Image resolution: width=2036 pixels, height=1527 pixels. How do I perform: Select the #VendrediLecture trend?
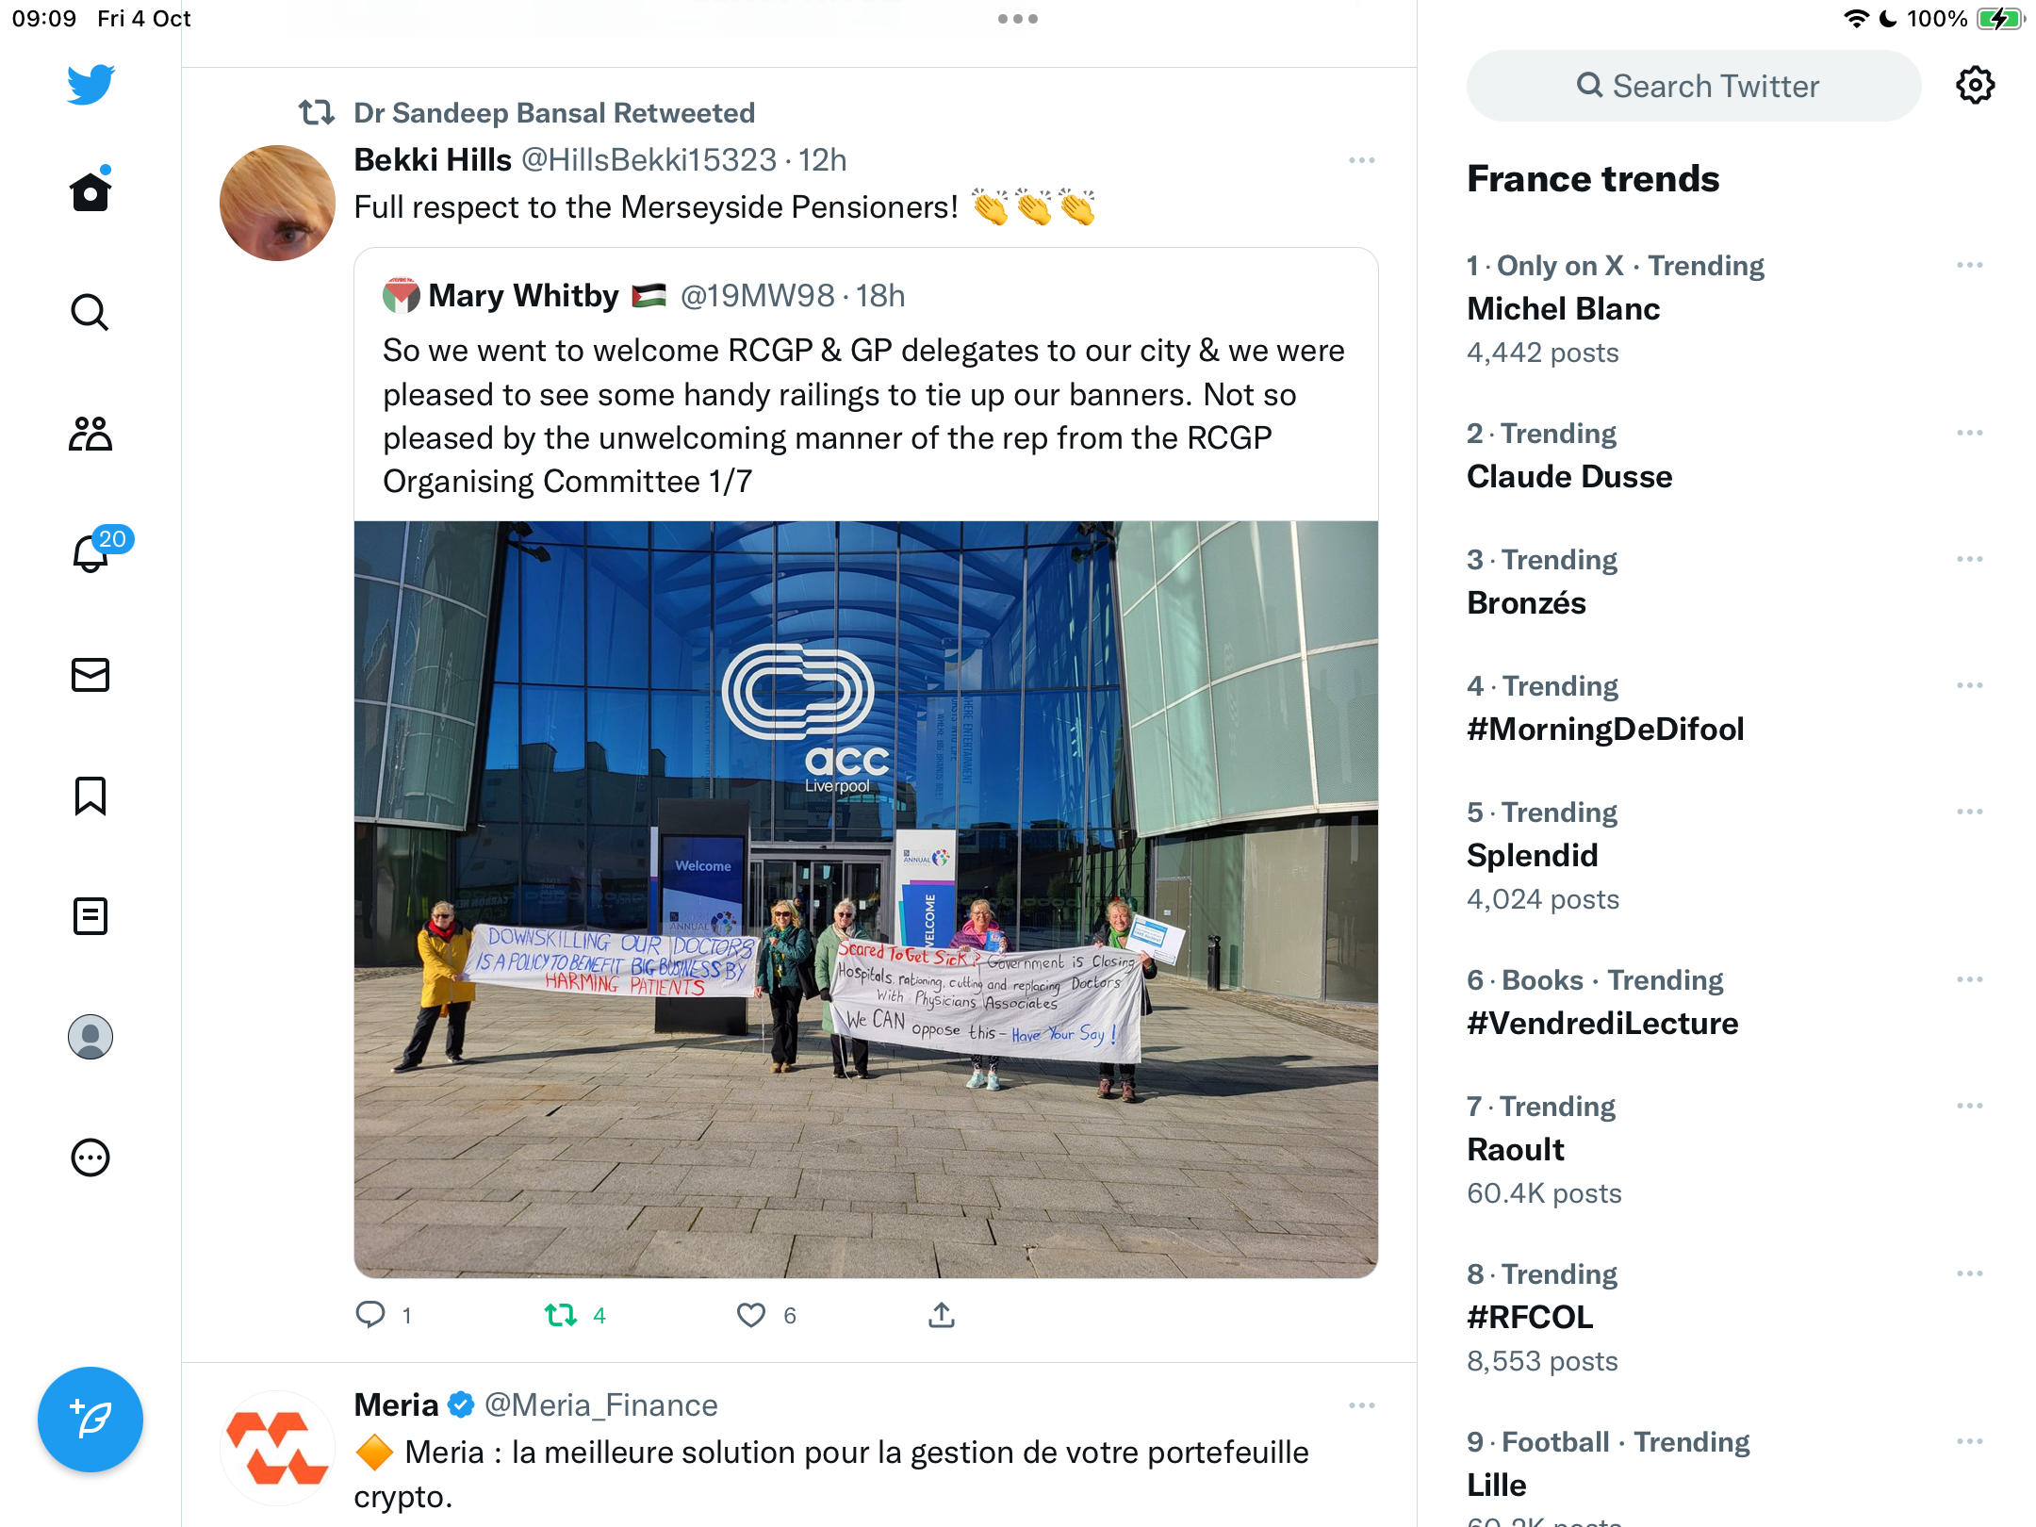(x=1602, y=1024)
